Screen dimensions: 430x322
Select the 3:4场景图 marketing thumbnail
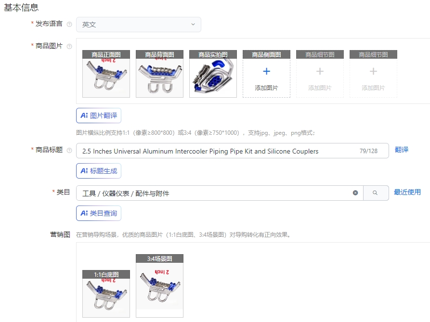coord(159,286)
